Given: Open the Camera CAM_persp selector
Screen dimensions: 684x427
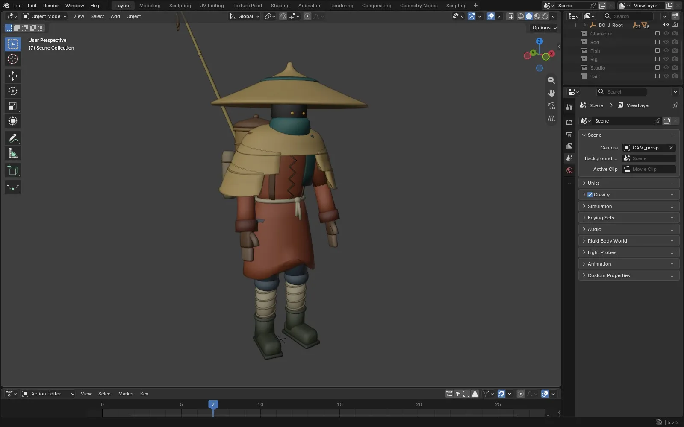Looking at the screenshot, I should tap(646, 148).
